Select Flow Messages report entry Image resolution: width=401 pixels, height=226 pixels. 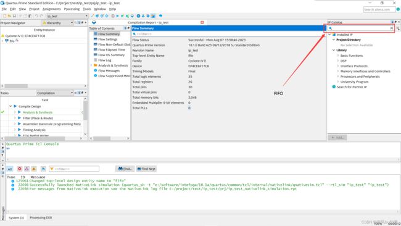click(x=109, y=70)
